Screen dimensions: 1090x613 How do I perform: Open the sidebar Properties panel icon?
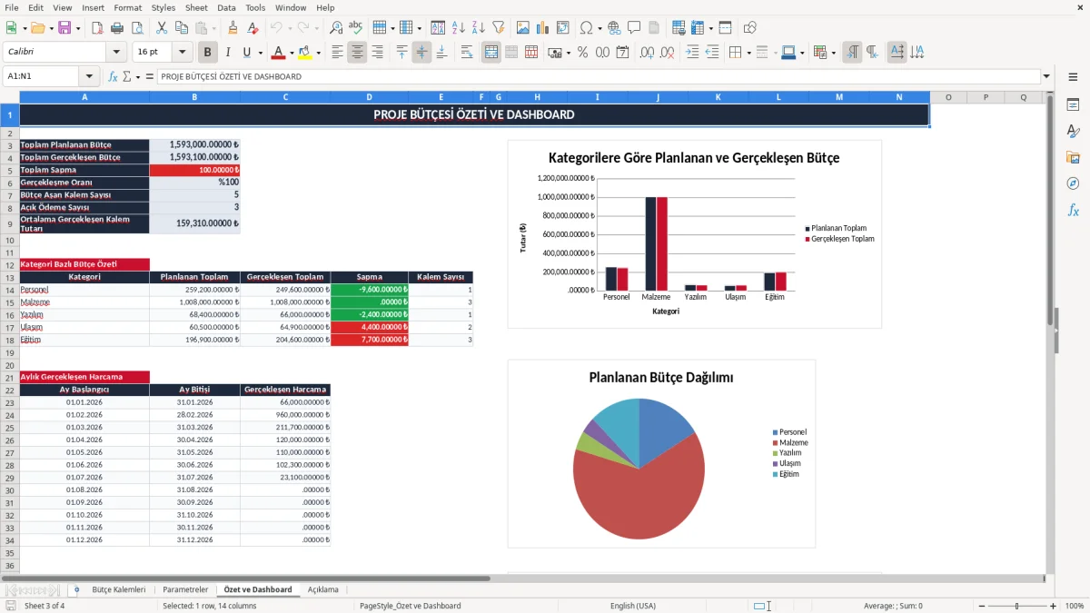point(1073,105)
